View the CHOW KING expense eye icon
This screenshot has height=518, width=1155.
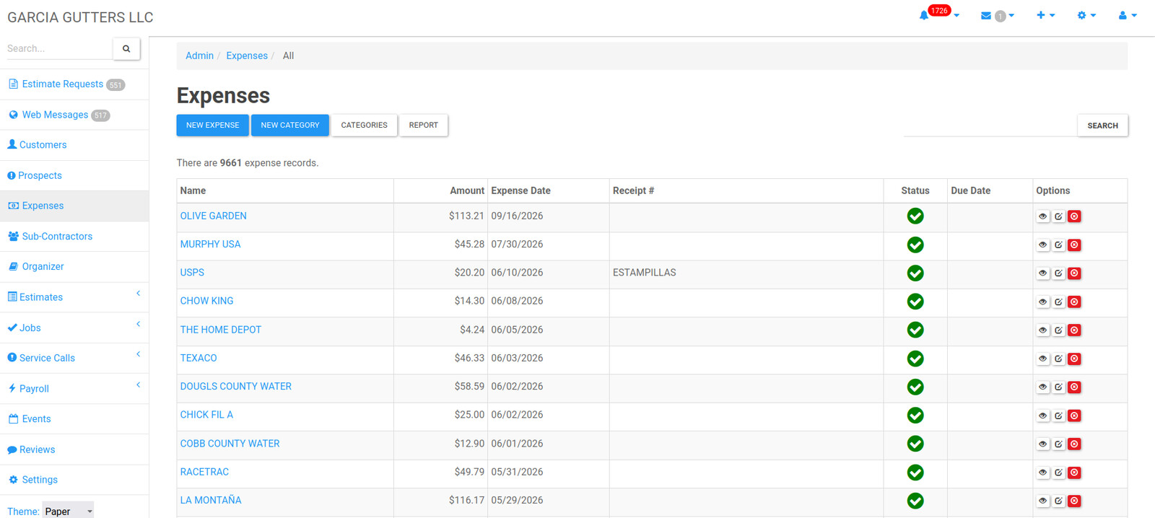point(1042,302)
